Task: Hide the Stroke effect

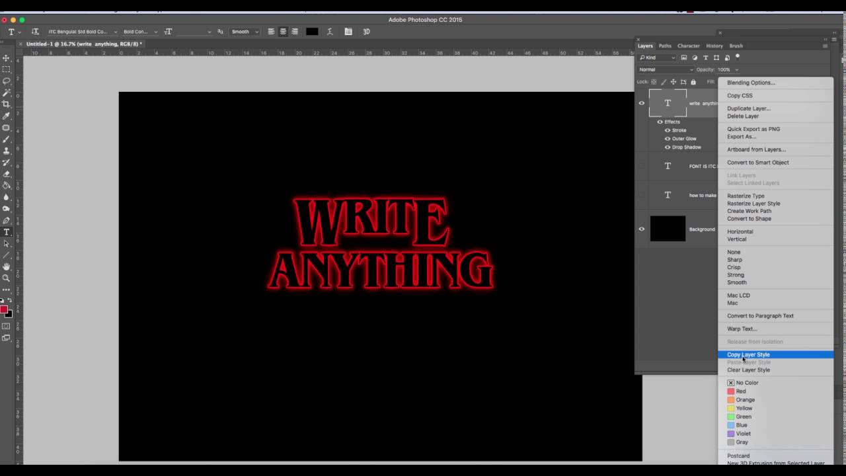Action: (x=668, y=130)
